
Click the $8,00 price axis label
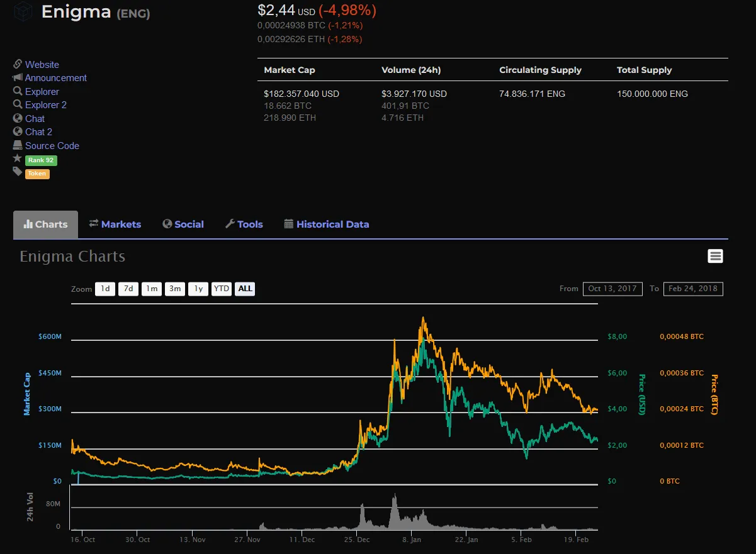click(x=618, y=336)
